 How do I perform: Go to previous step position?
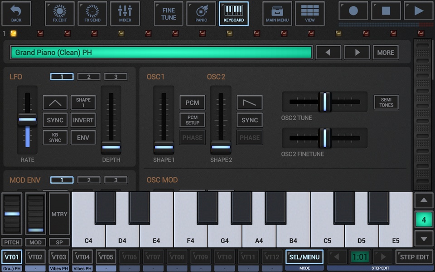(x=337, y=257)
